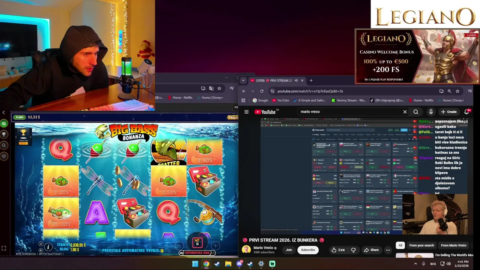Open casino sidebar favorites heart icon
This screenshot has width=480, height=270.
point(4,156)
